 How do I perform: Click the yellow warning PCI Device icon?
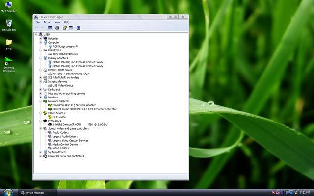click(50, 117)
